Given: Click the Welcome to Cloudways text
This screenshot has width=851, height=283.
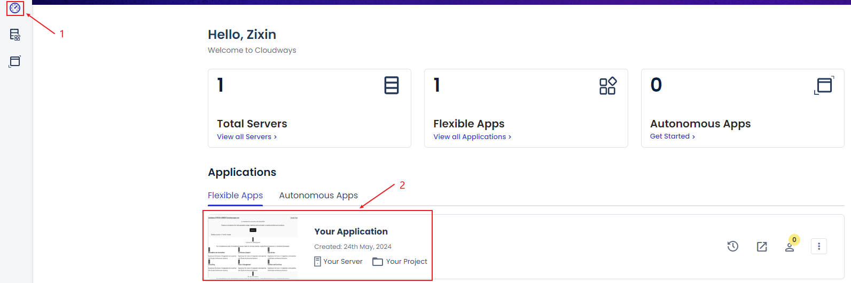Looking at the screenshot, I should coord(252,50).
